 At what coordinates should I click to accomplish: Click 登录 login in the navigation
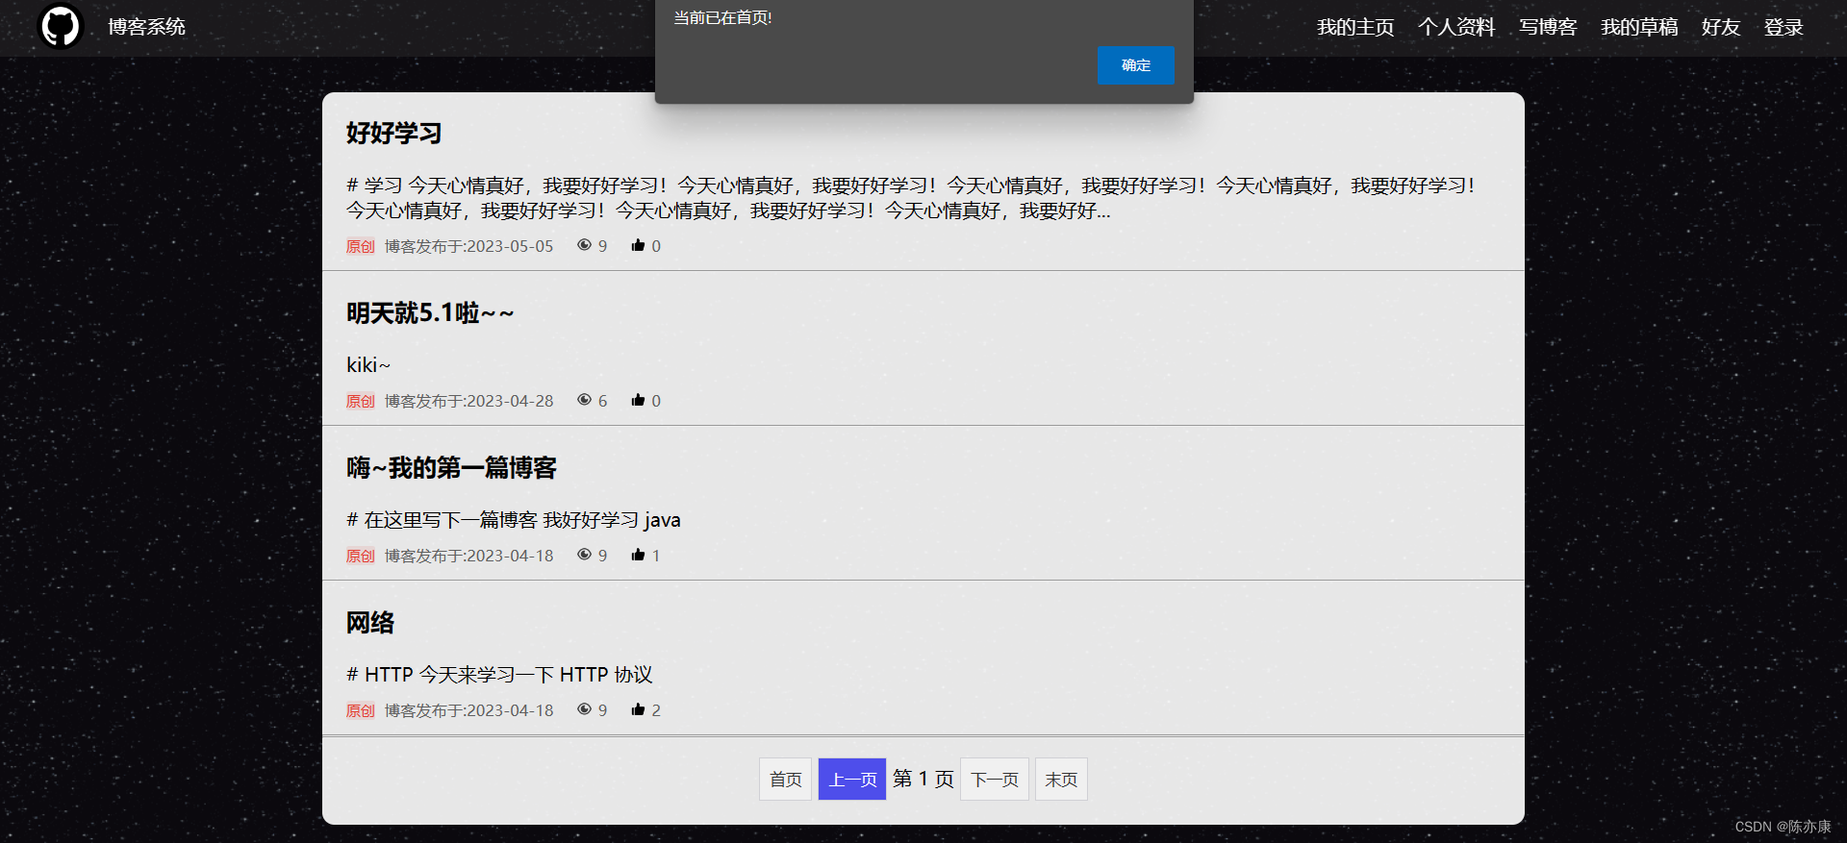(x=1784, y=27)
